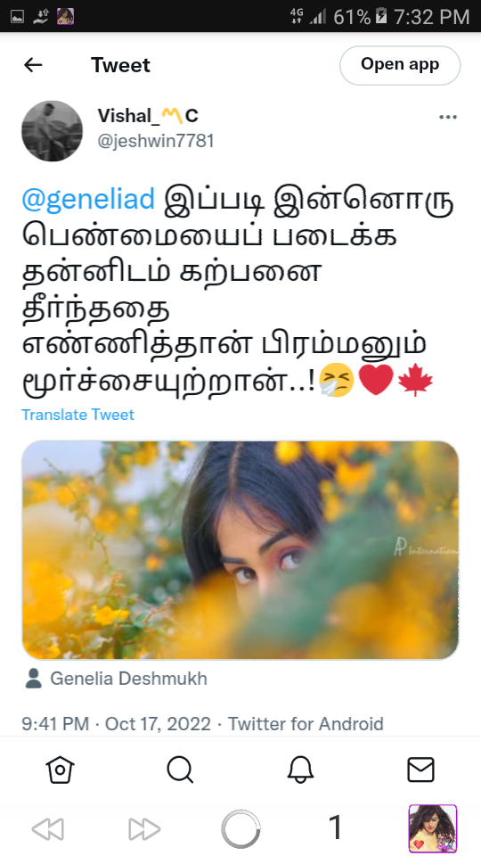
Task: Tap the Open app button
Action: point(400,65)
